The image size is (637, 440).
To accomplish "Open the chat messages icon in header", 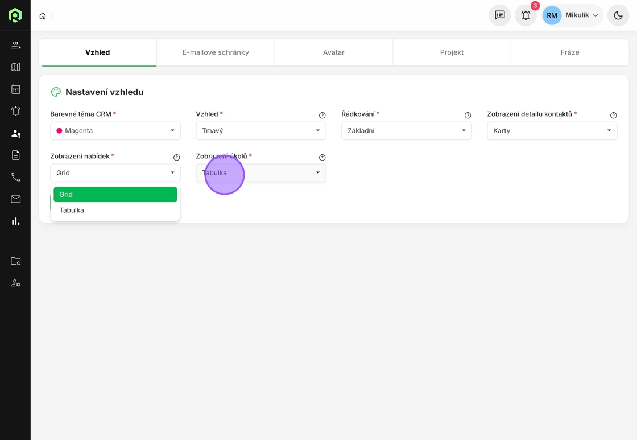I will [500, 15].
